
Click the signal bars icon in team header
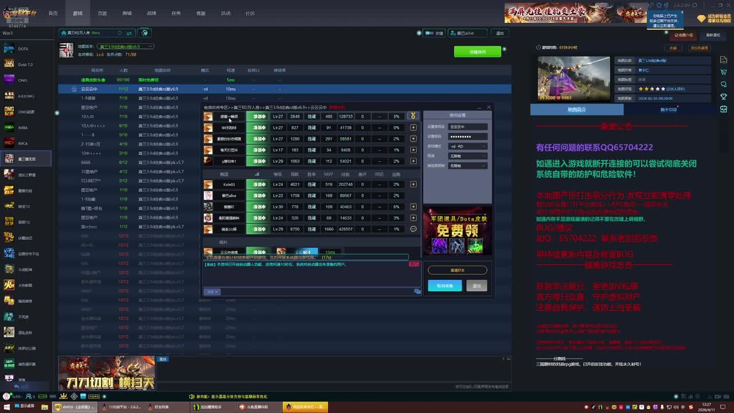click(x=256, y=174)
